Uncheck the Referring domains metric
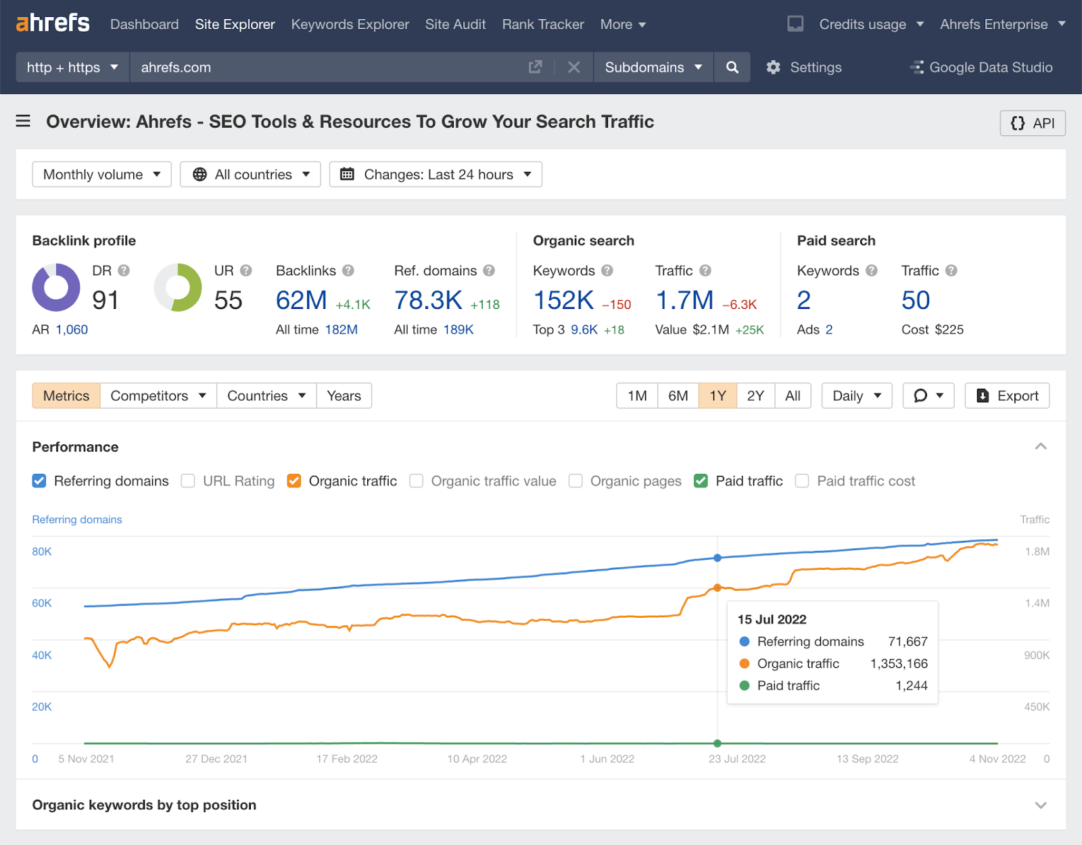This screenshot has height=845, width=1082. [x=39, y=481]
